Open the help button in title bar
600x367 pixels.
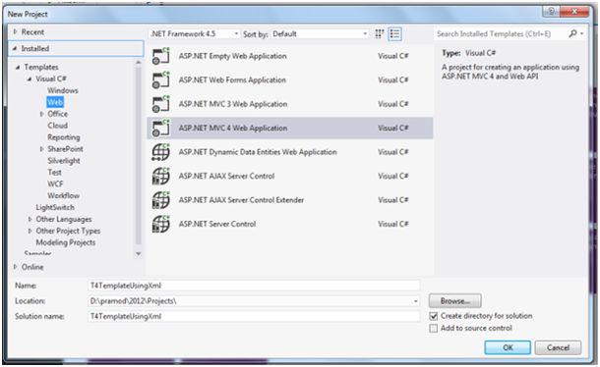(551, 12)
